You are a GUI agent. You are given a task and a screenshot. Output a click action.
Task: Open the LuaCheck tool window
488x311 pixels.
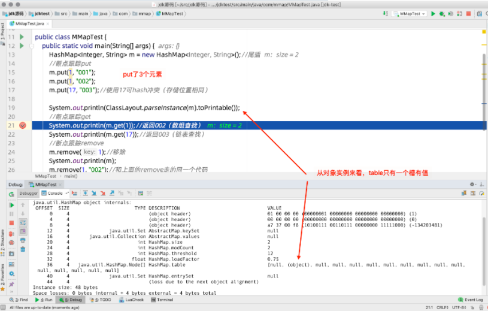131,300
